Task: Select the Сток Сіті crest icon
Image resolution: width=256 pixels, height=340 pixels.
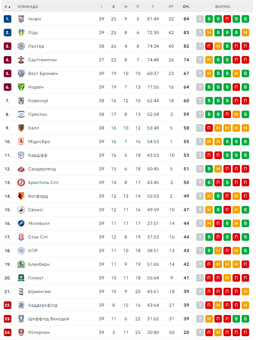Action: 21,237
